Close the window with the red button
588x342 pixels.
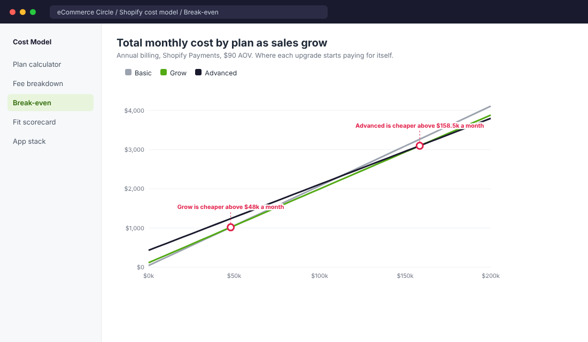tap(12, 12)
